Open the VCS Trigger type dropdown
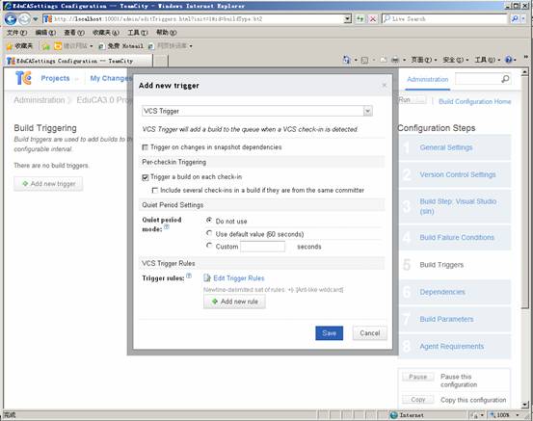 pyautogui.click(x=367, y=111)
